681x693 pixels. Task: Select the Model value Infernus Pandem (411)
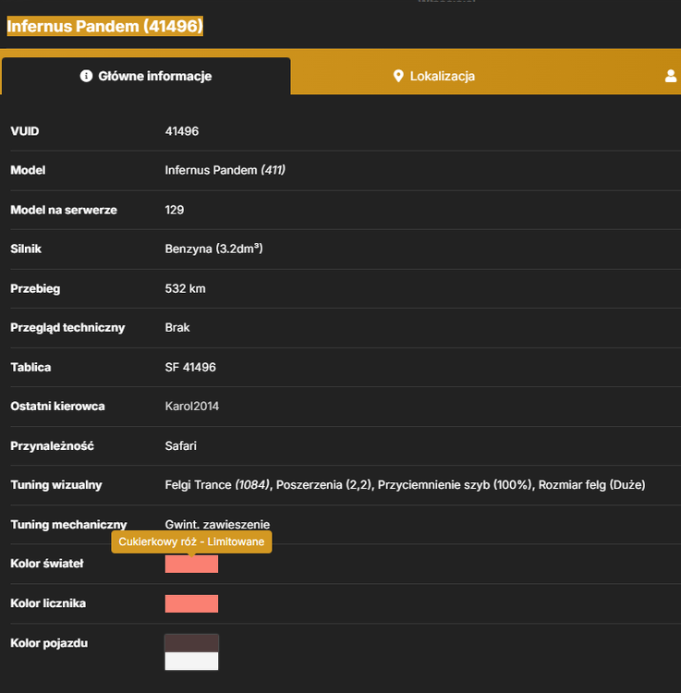[225, 170]
